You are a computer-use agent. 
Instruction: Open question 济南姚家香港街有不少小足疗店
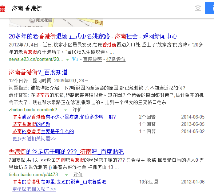(x=64, y=117)
